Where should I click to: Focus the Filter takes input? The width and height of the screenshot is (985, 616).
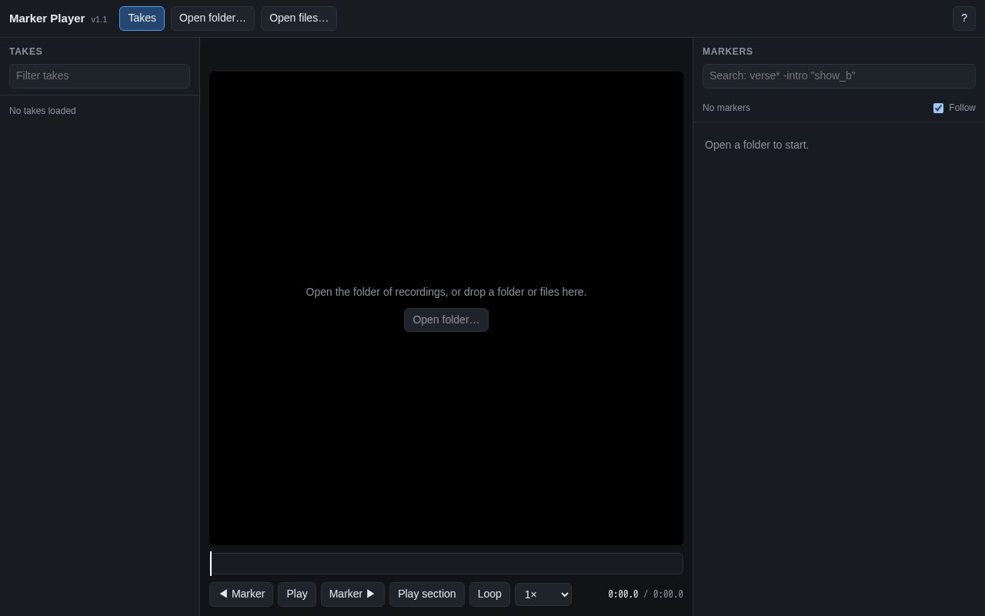tap(99, 76)
